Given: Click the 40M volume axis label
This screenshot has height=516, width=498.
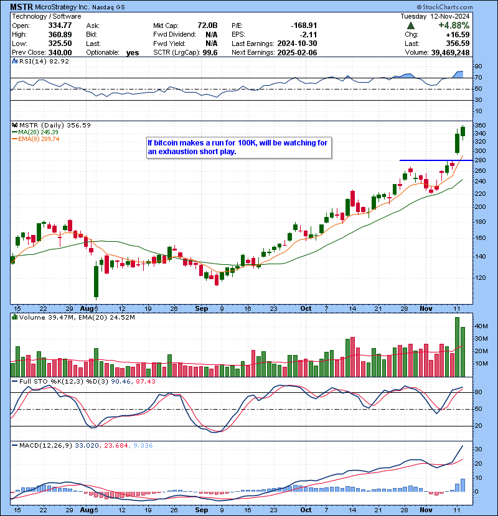Looking at the screenshot, I should [481, 326].
